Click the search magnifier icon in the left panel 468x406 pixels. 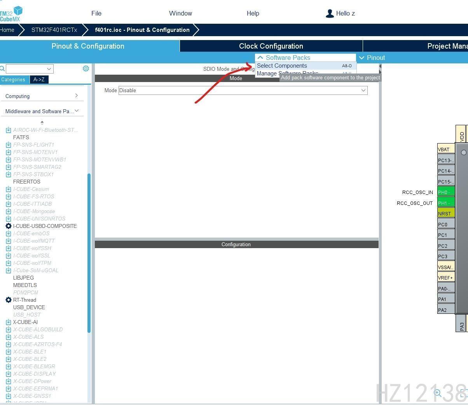2,69
